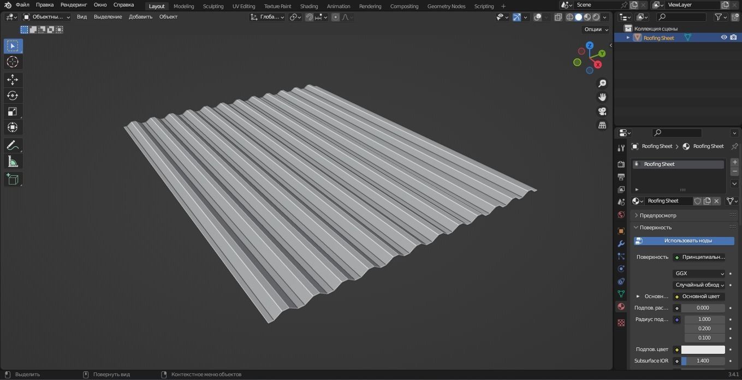Open the GGX distribution dropdown
This screenshot has width=742, height=380.
pyautogui.click(x=699, y=273)
